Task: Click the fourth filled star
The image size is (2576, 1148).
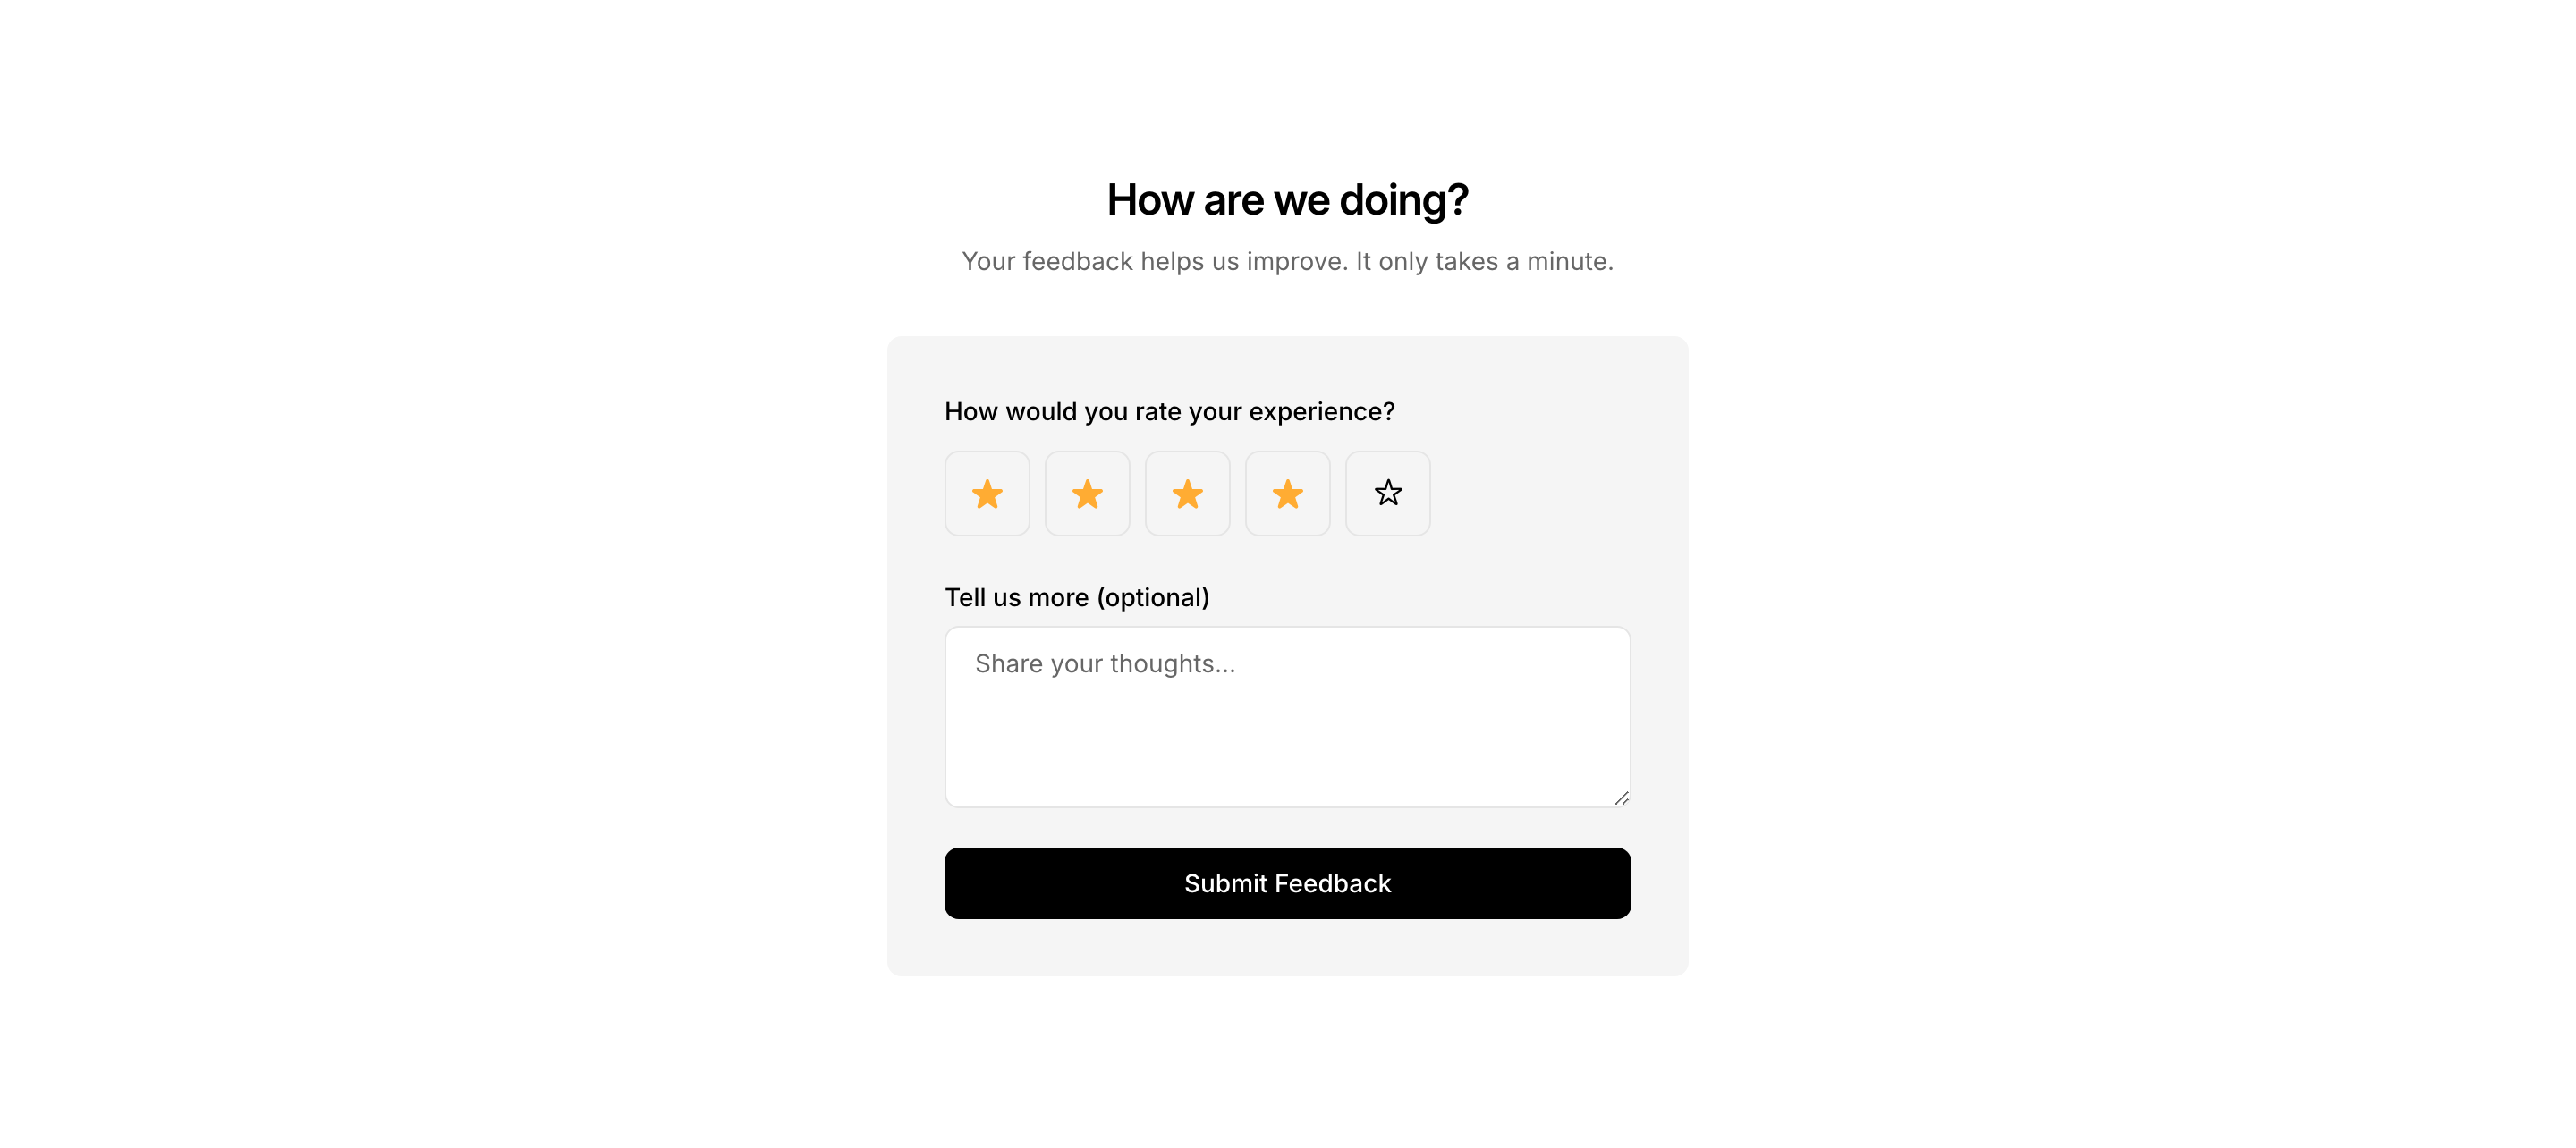Action: 1287,493
